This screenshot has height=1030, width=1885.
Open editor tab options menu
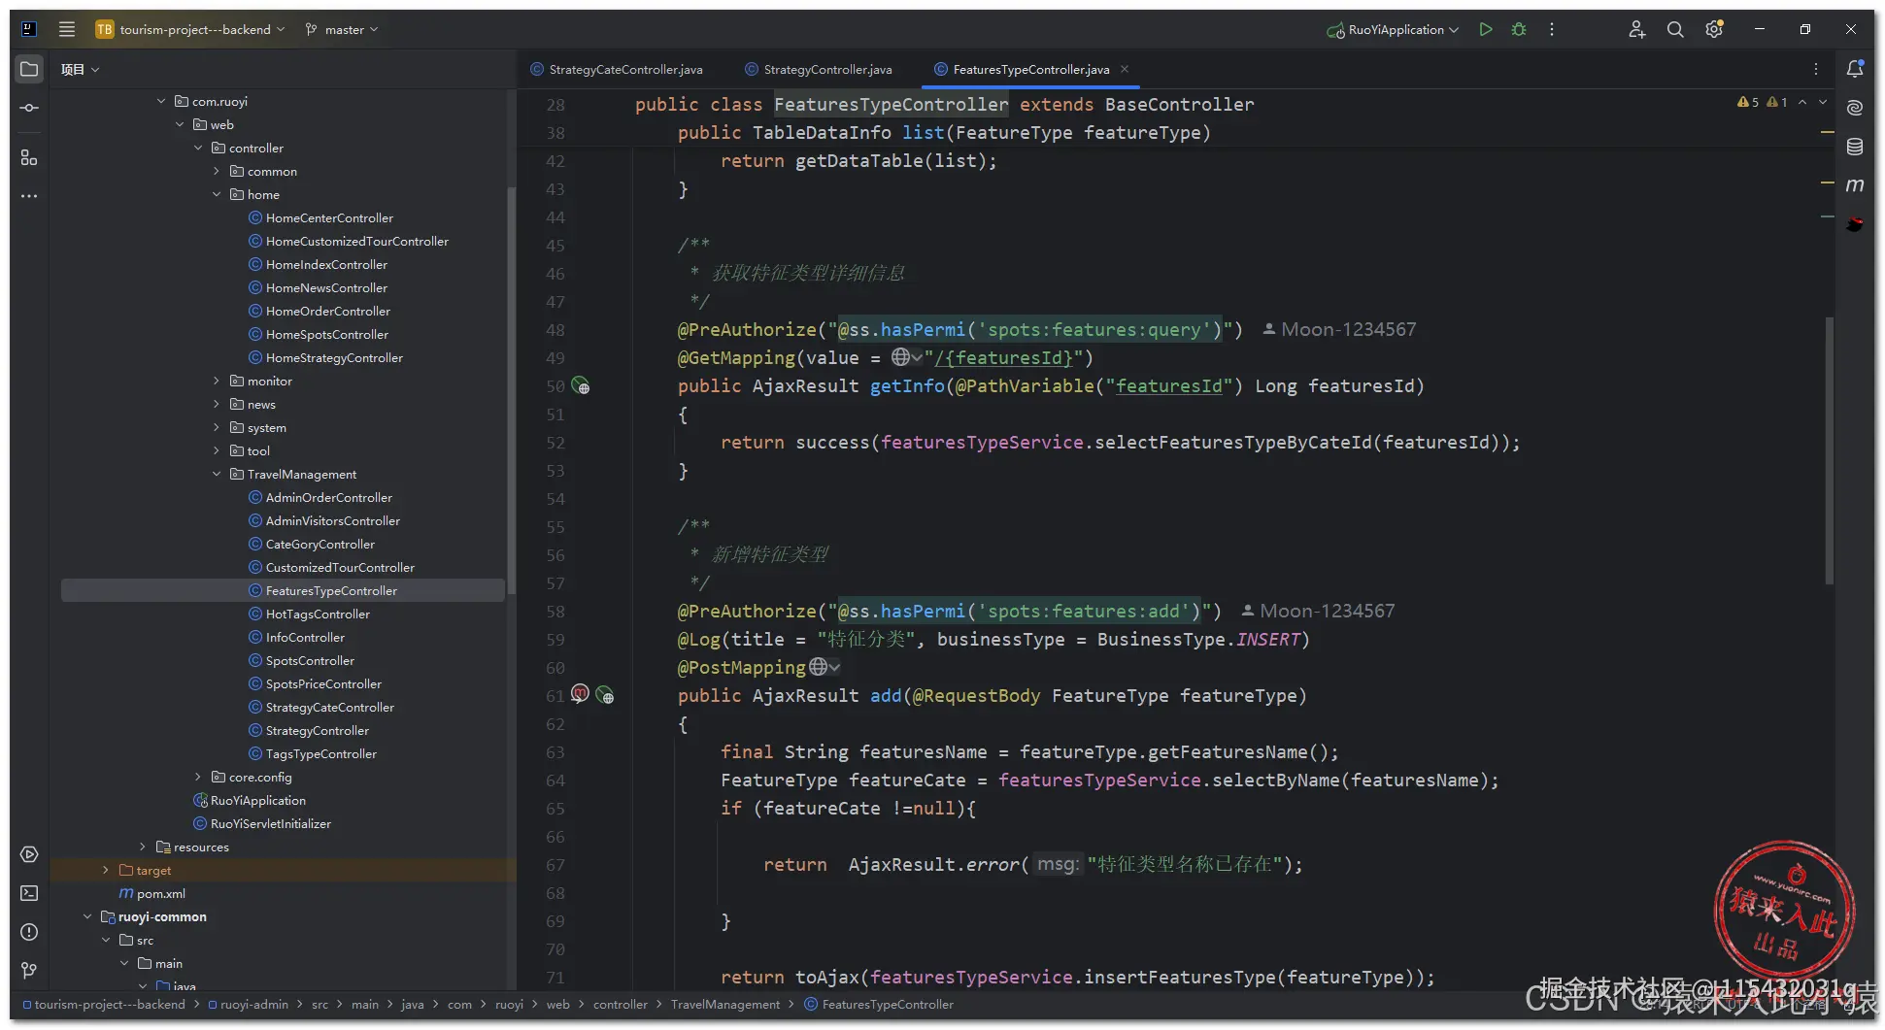pos(1816,69)
